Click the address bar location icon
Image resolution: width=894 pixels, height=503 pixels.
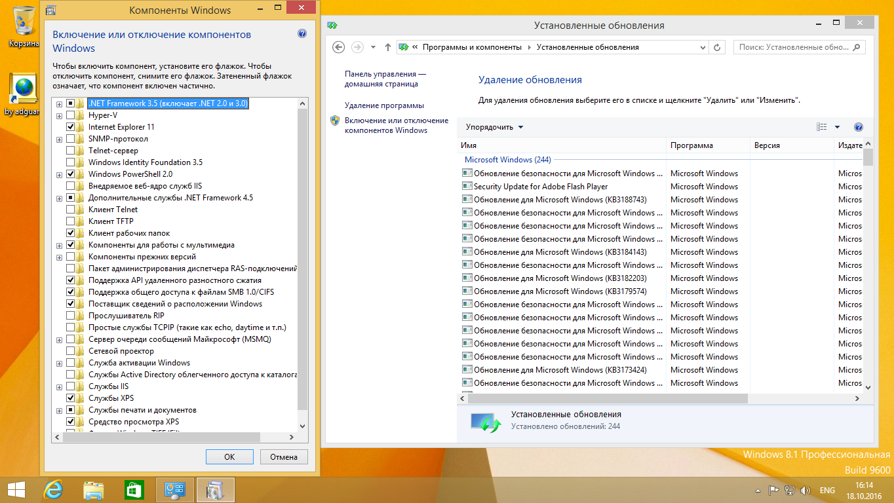[404, 47]
